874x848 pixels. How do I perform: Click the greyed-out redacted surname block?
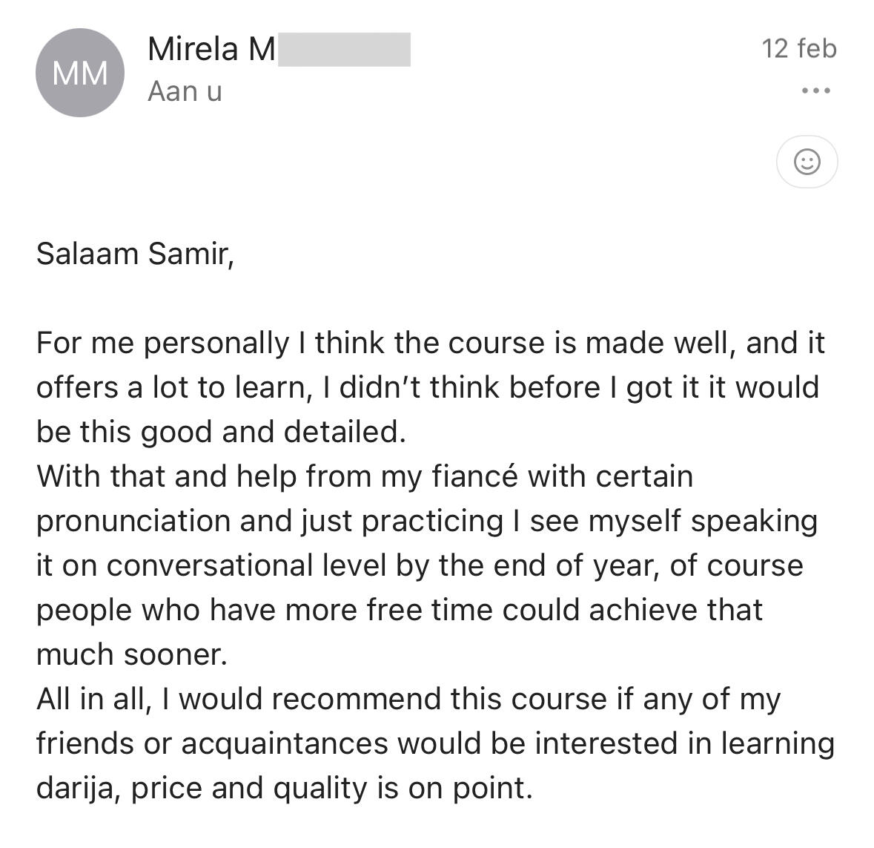pyautogui.click(x=344, y=50)
